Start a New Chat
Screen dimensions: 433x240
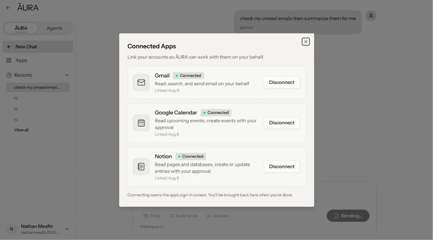coord(38,47)
